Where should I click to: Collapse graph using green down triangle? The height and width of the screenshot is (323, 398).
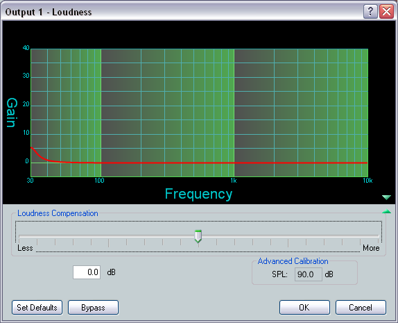click(386, 197)
